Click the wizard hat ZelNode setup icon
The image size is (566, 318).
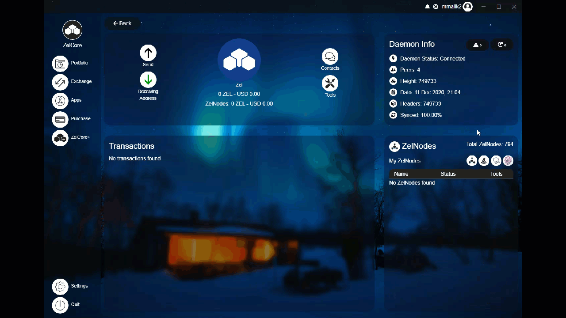484,161
